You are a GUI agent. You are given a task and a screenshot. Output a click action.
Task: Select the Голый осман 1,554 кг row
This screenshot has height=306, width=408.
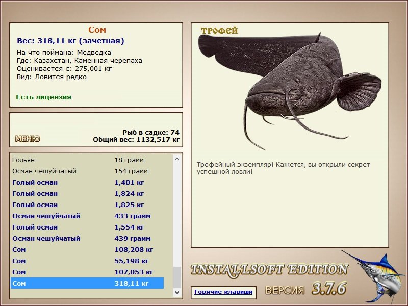pyautogui.click(x=87, y=227)
